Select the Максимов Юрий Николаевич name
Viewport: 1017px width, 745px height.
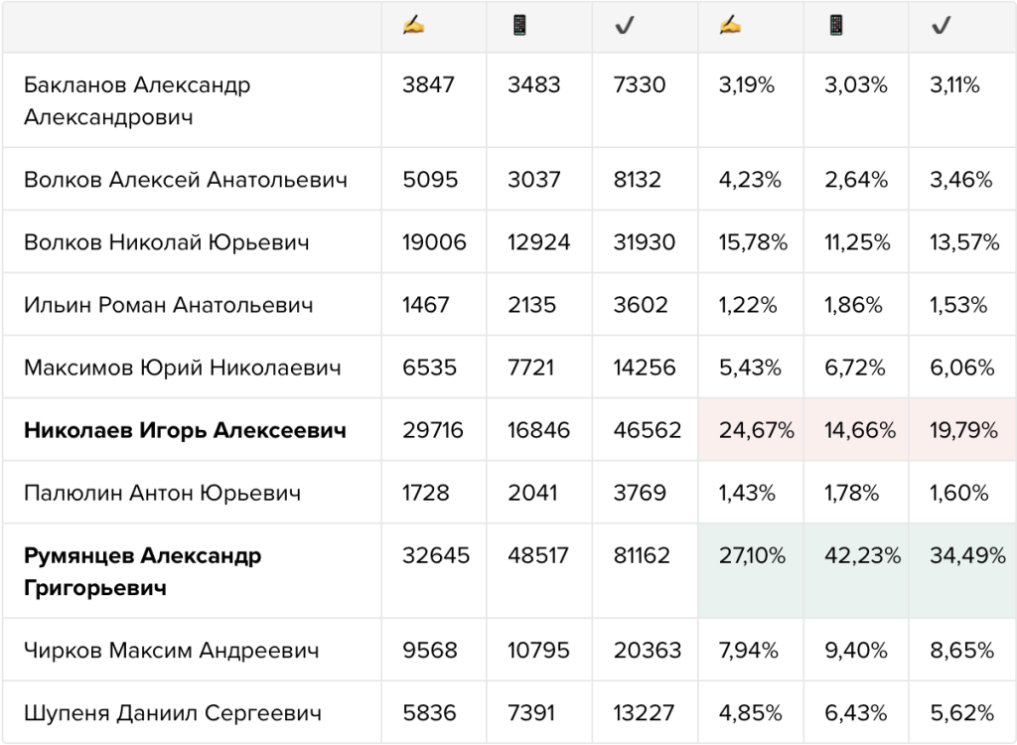[183, 368]
